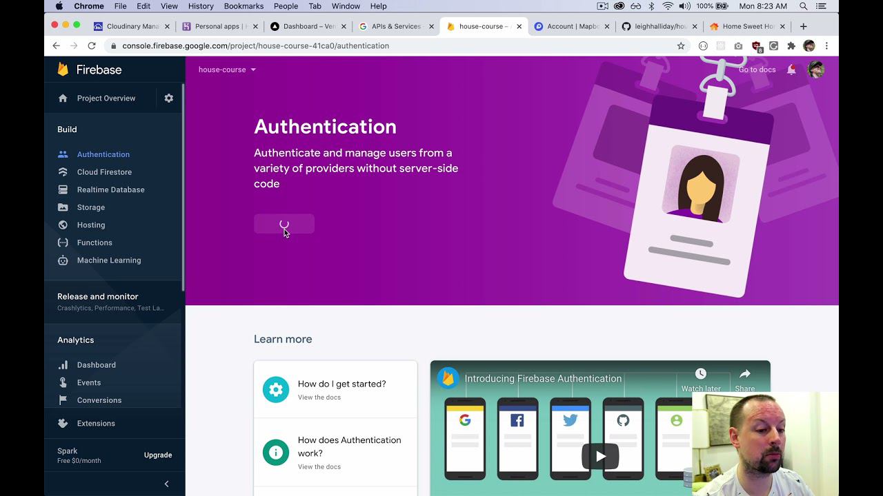Image resolution: width=883 pixels, height=496 pixels.
Task: Select Authentication in the Build section
Action: (103, 154)
